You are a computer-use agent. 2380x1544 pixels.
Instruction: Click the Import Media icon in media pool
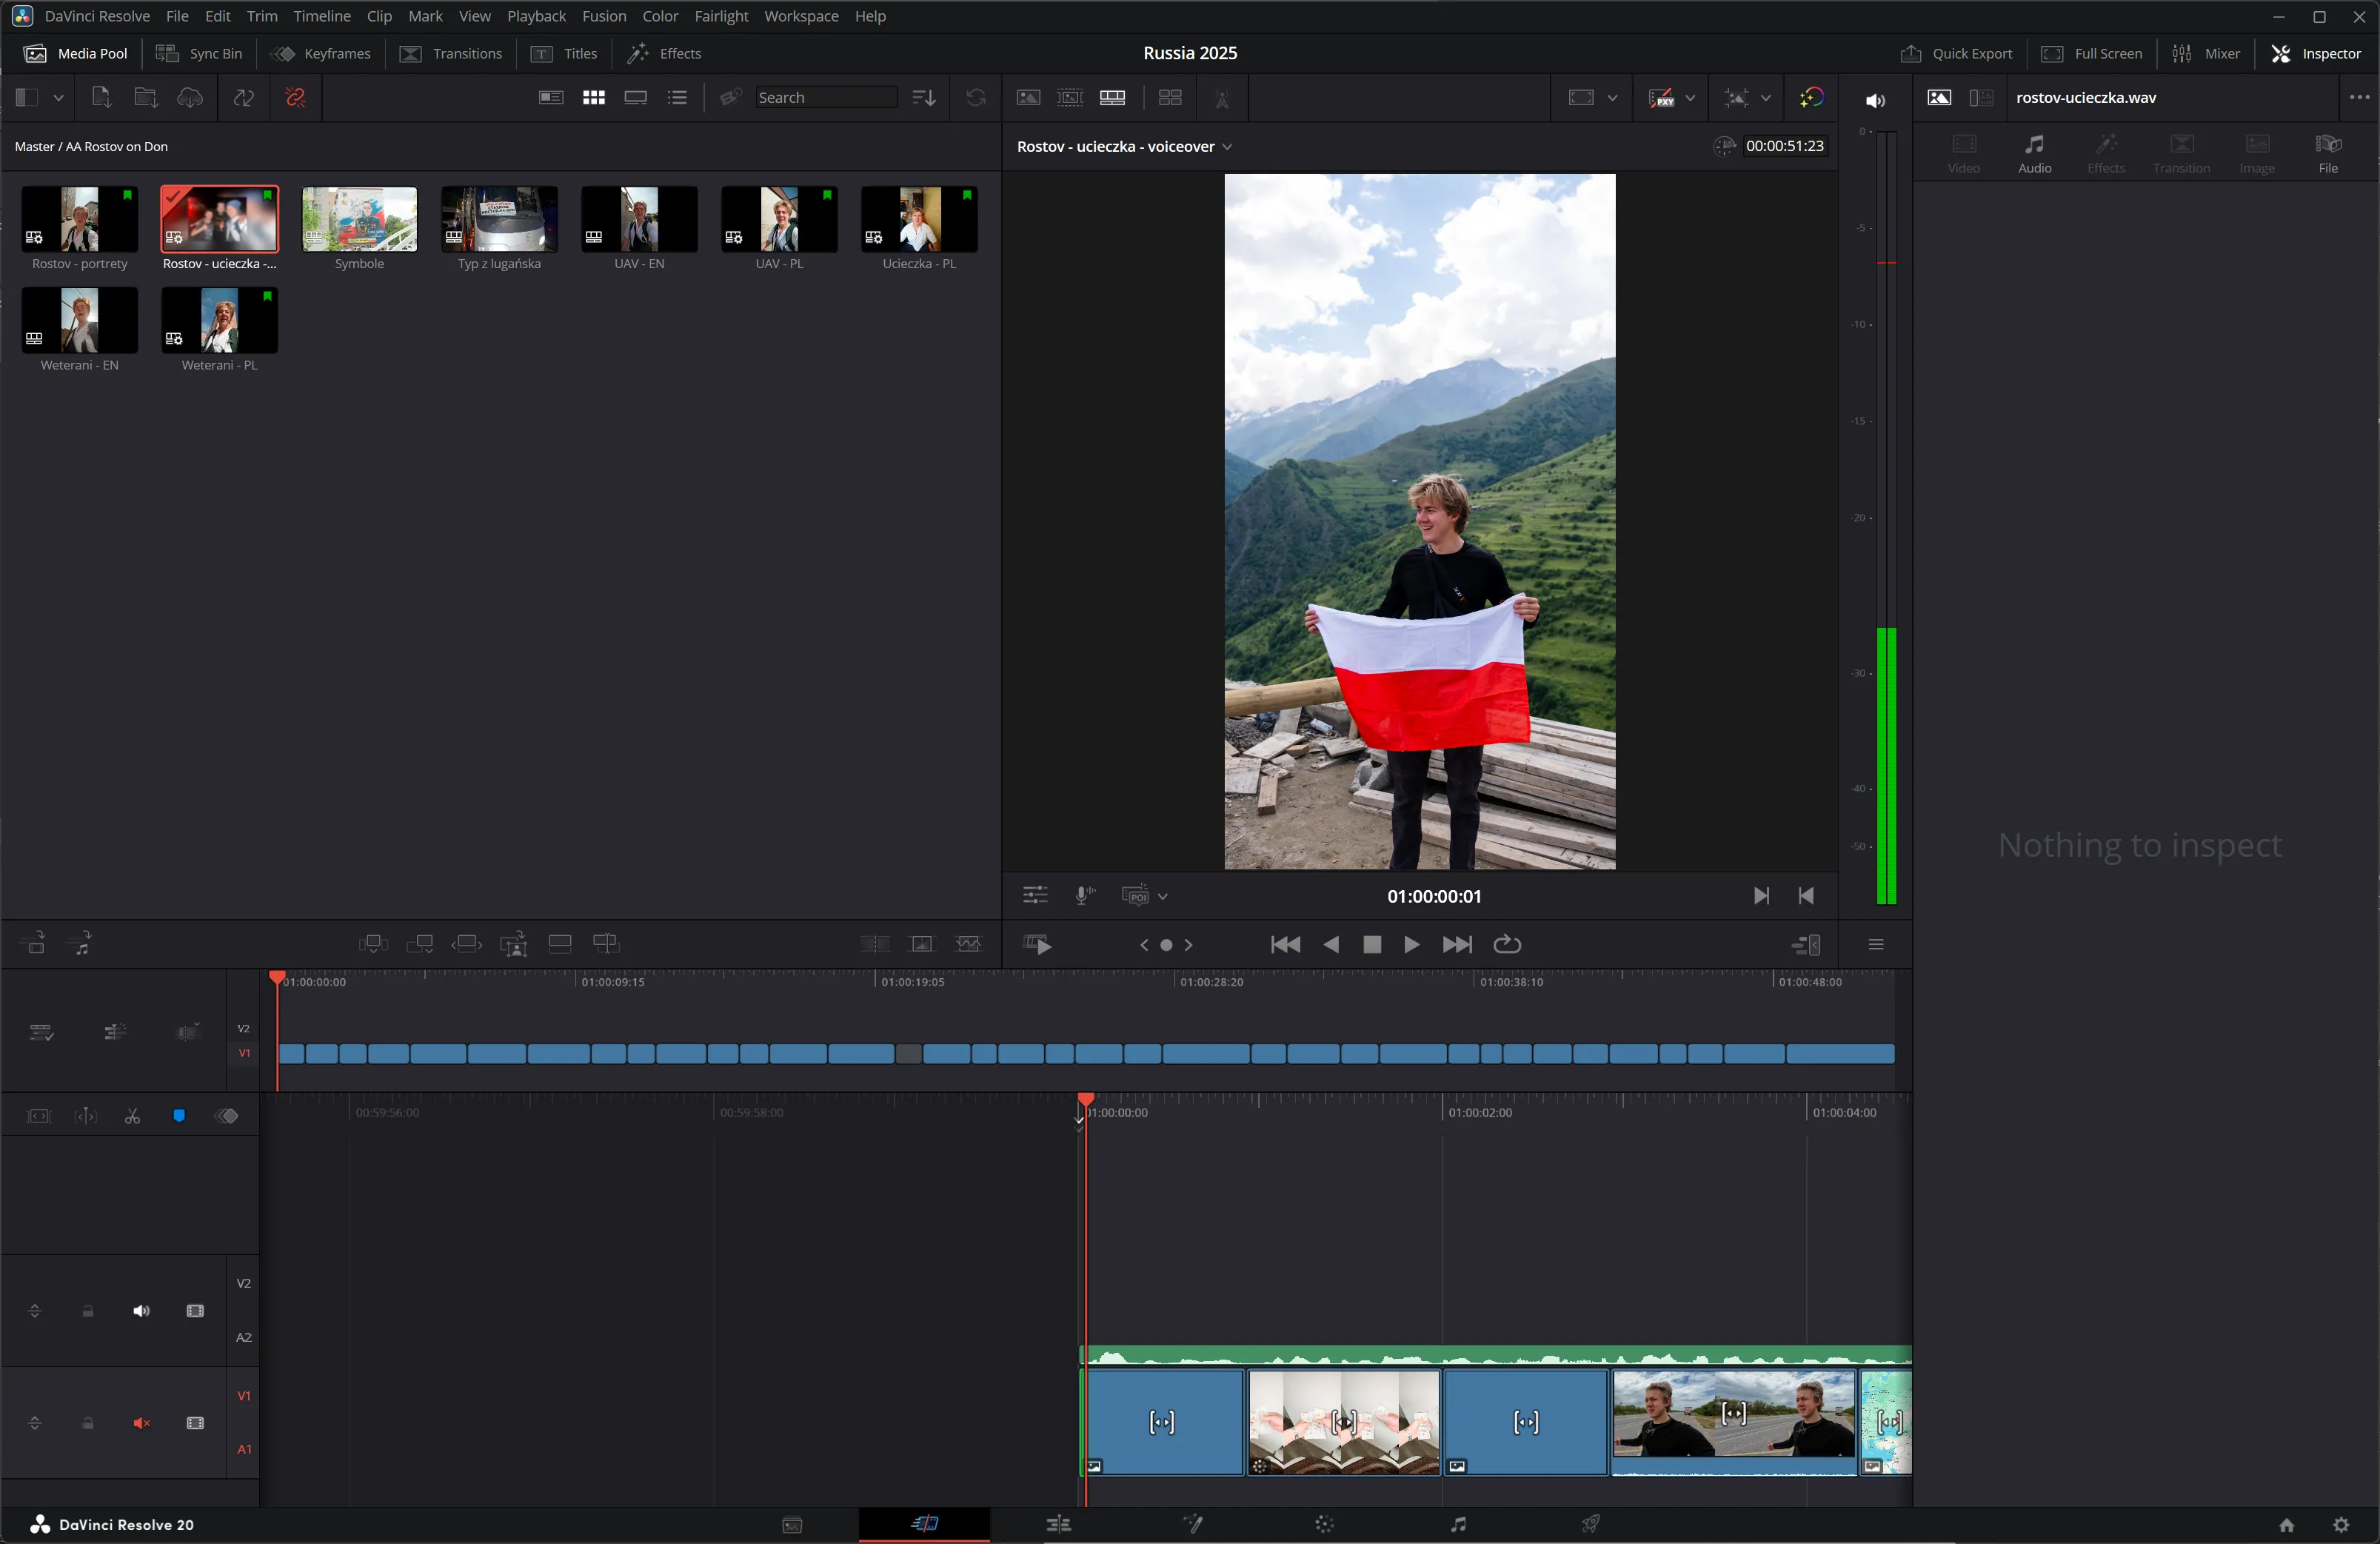tap(99, 97)
